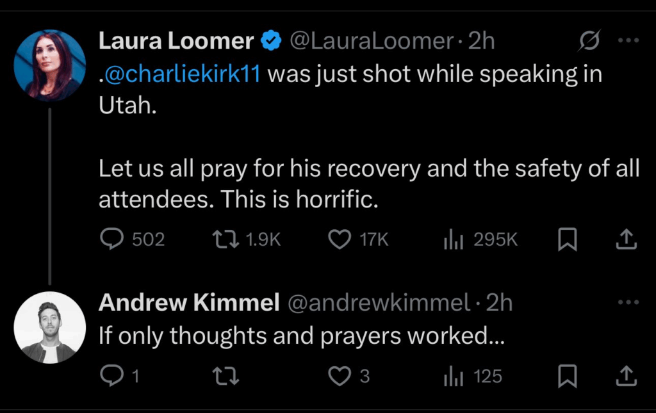Repost Andrew Kimmel's reply
The height and width of the screenshot is (413, 656).
tap(225, 377)
